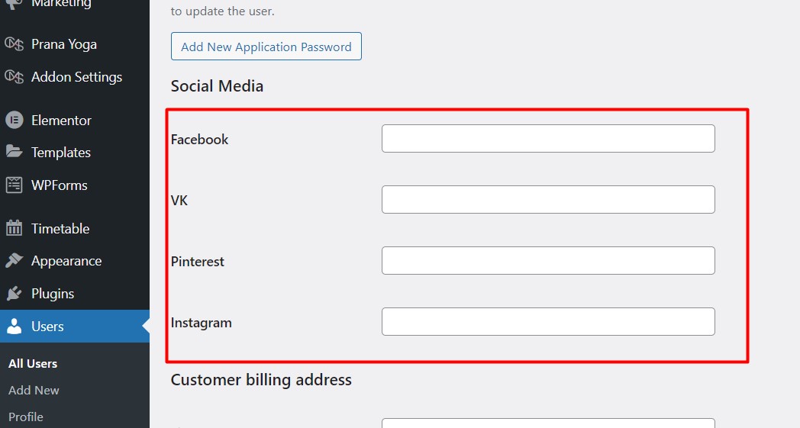The height and width of the screenshot is (428, 800).
Task: Click the Templates folder icon
Action: tap(15, 152)
